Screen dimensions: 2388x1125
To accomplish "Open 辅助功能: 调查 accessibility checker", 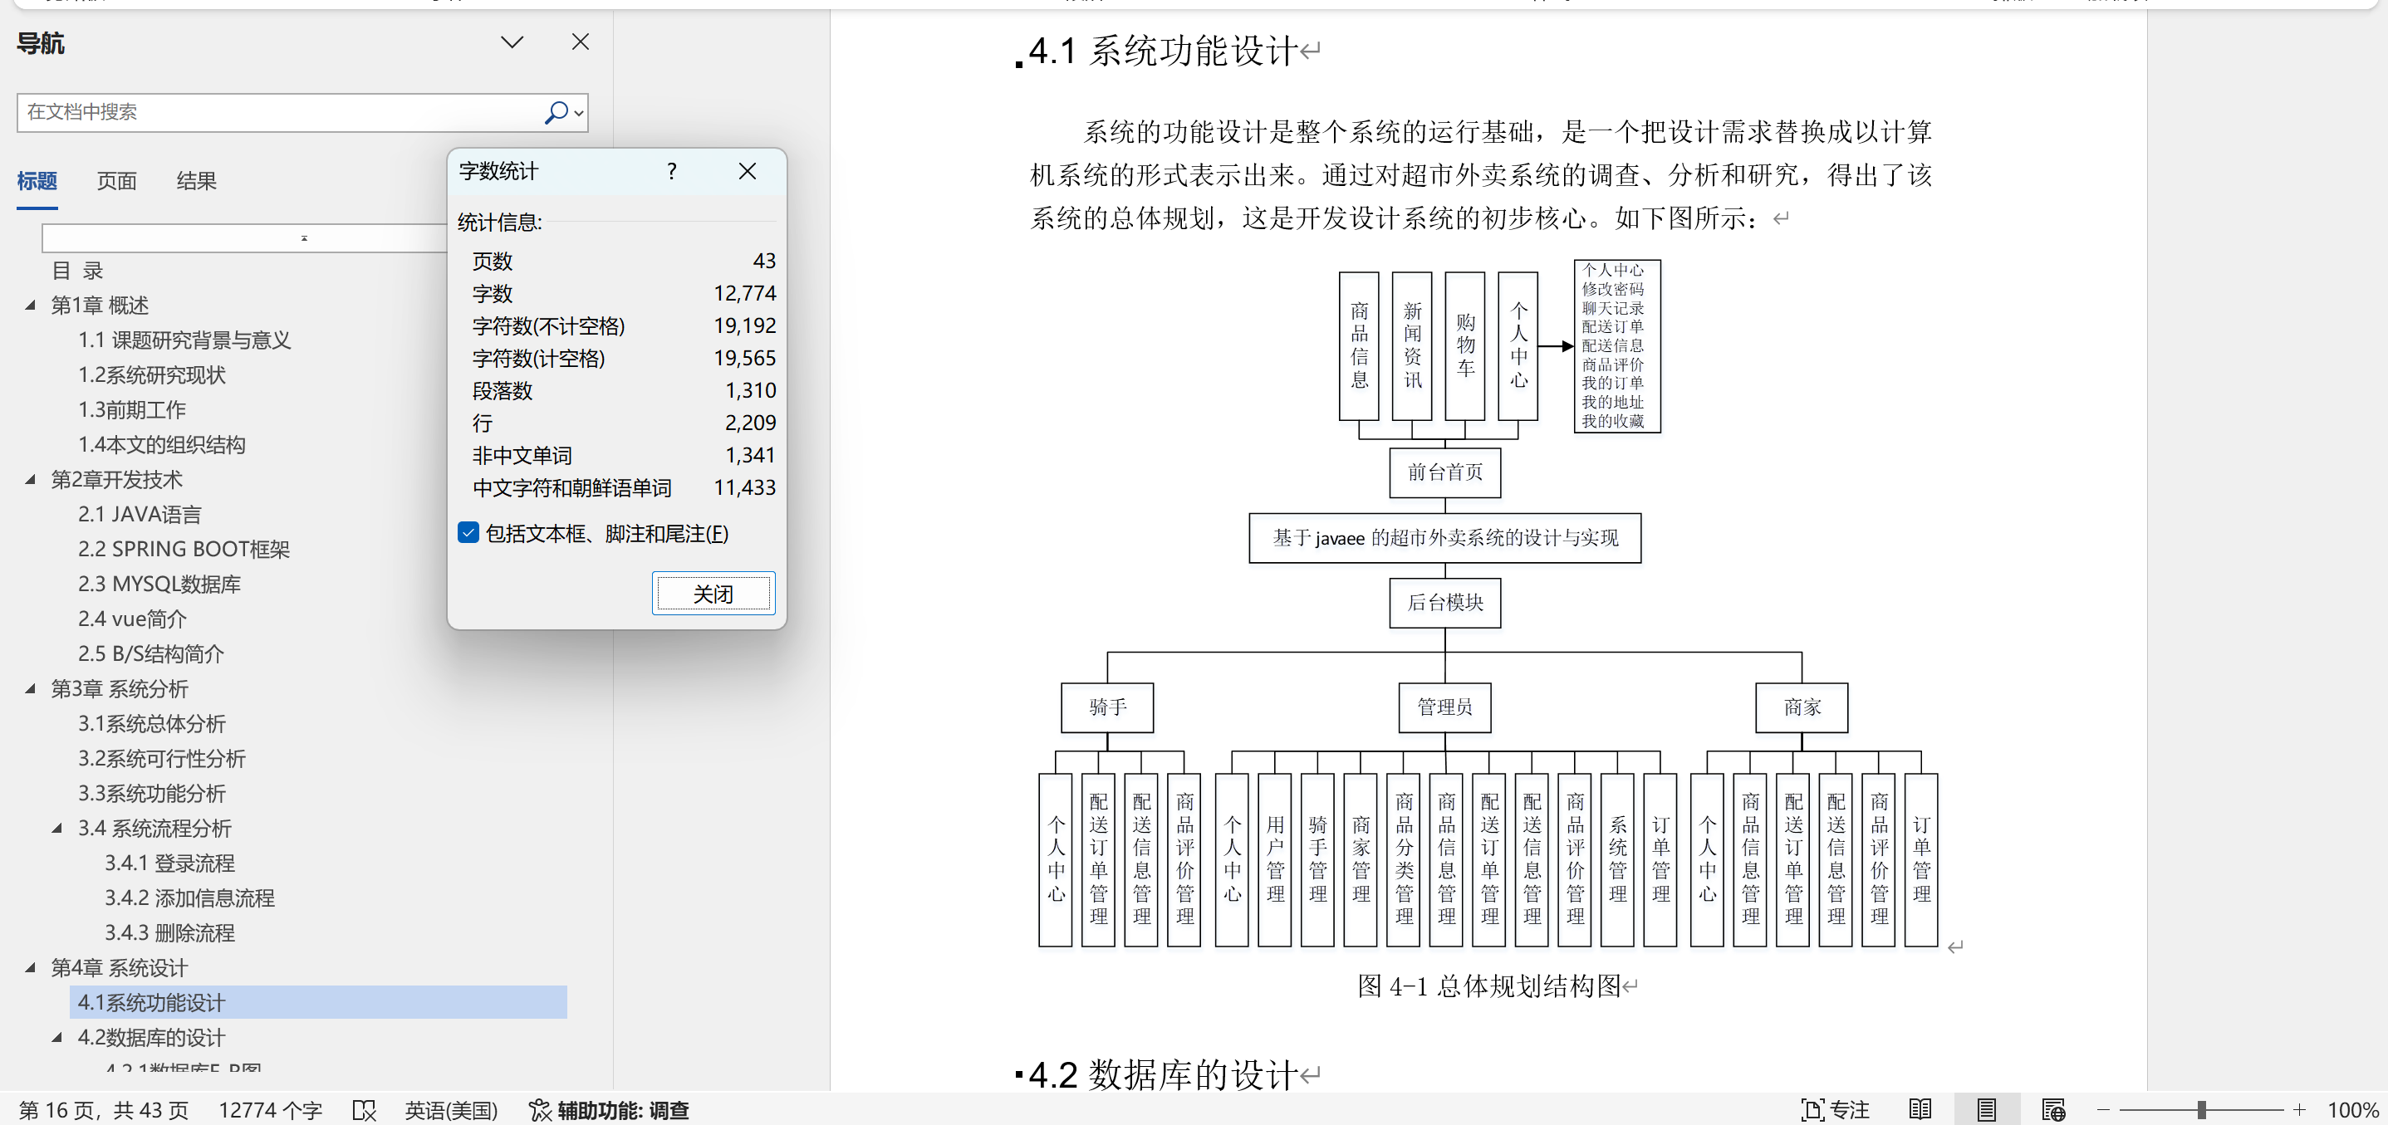I will (x=609, y=1110).
